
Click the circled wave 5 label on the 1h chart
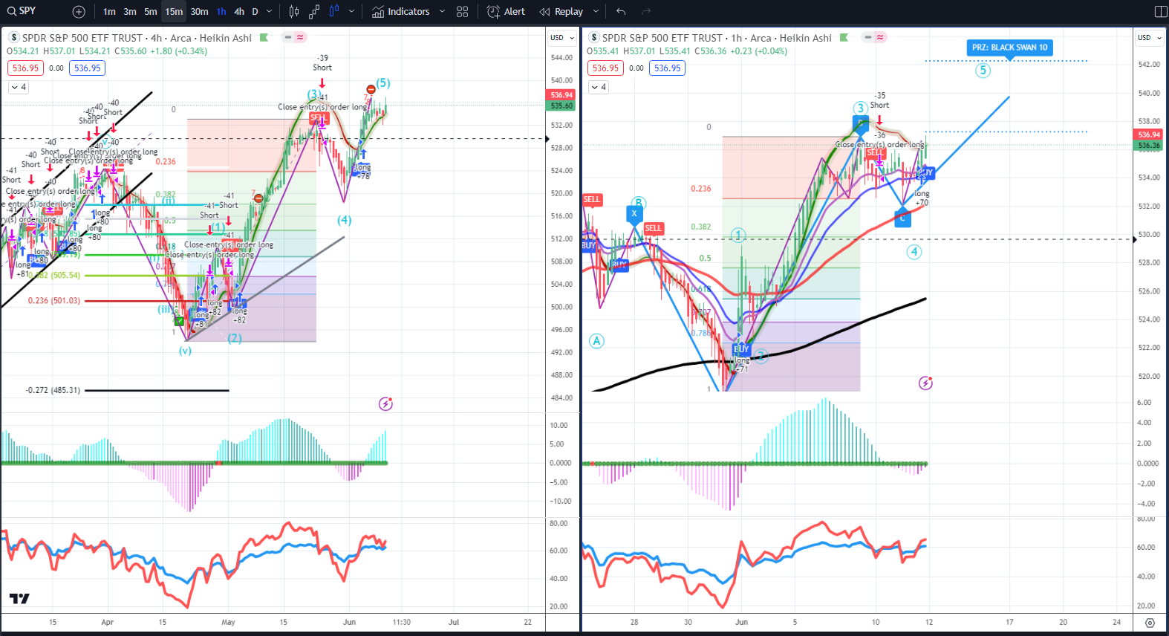pos(983,71)
